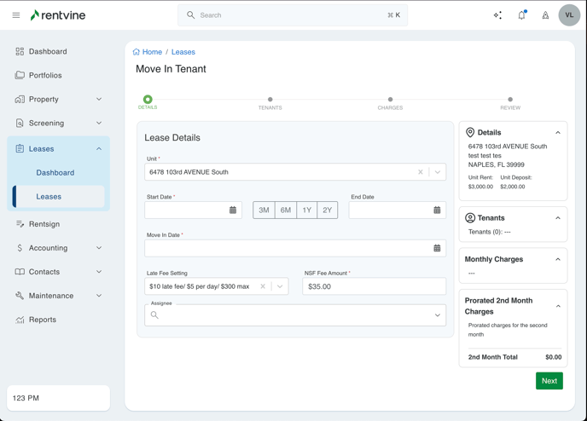Image resolution: width=587 pixels, height=421 pixels.
Task: Go to Reports in sidebar
Action: pyautogui.click(x=43, y=320)
